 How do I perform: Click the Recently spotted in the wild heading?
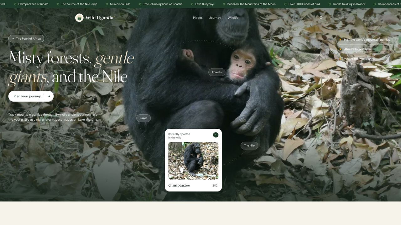click(x=179, y=136)
